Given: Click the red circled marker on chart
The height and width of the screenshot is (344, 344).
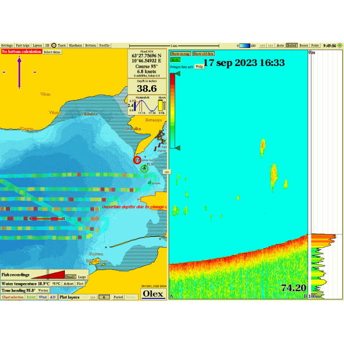Looking at the screenshot, I should click(x=137, y=160).
